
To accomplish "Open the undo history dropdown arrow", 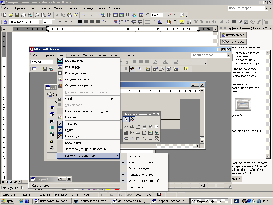I will coord(88,15).
